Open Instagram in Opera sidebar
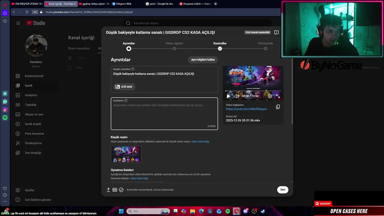The width and height of the screenshot is (384, 216). tap(5, 110)
